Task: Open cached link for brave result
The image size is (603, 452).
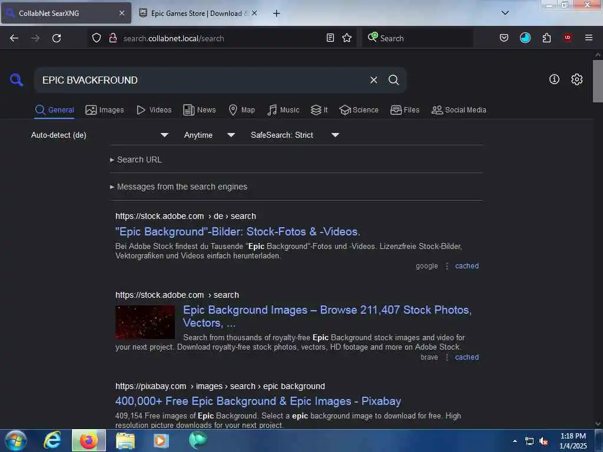Action: point(467,357)
